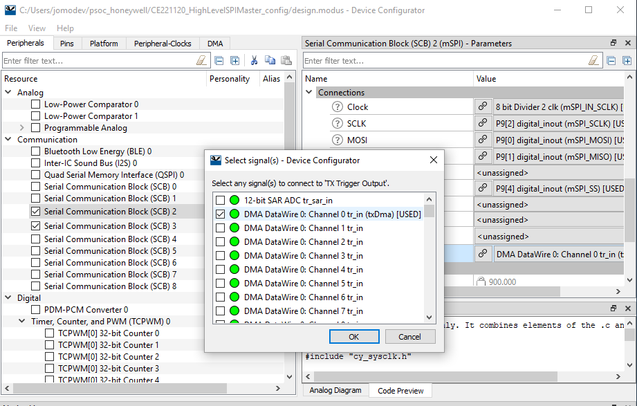This screenshot has height=406, width=637.
Task: Collapse the Digital resource group
Action: 8,297
